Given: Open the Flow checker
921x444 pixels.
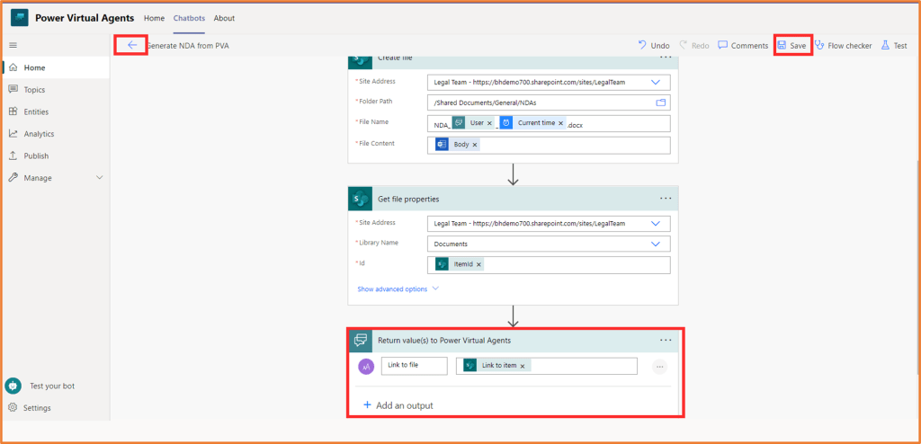Looking at the screenshot, I should tap(843, 46).
